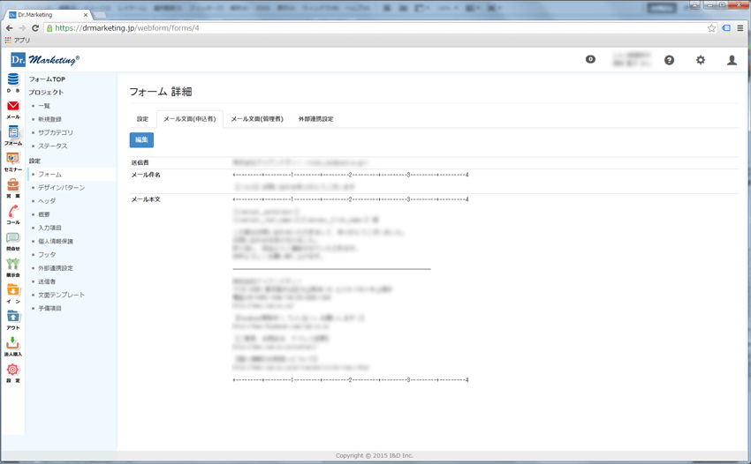The image size is (751, 464).
Task: Open the 展示会 (Exhibition) sidebar icon
Action: point(12,266)
